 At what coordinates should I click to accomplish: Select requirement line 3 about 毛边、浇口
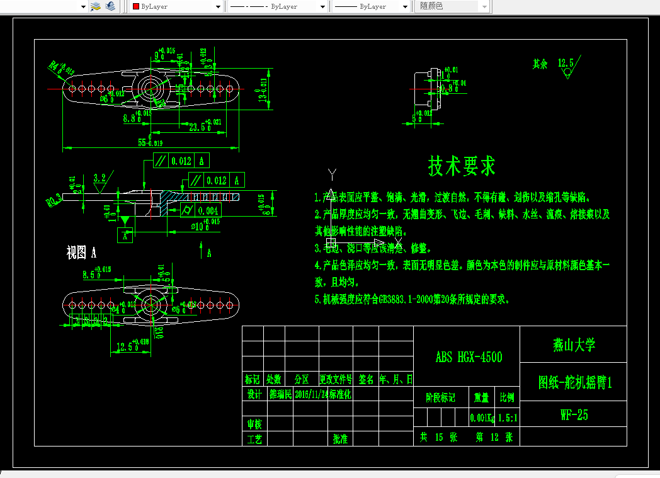tap(373, 248)
